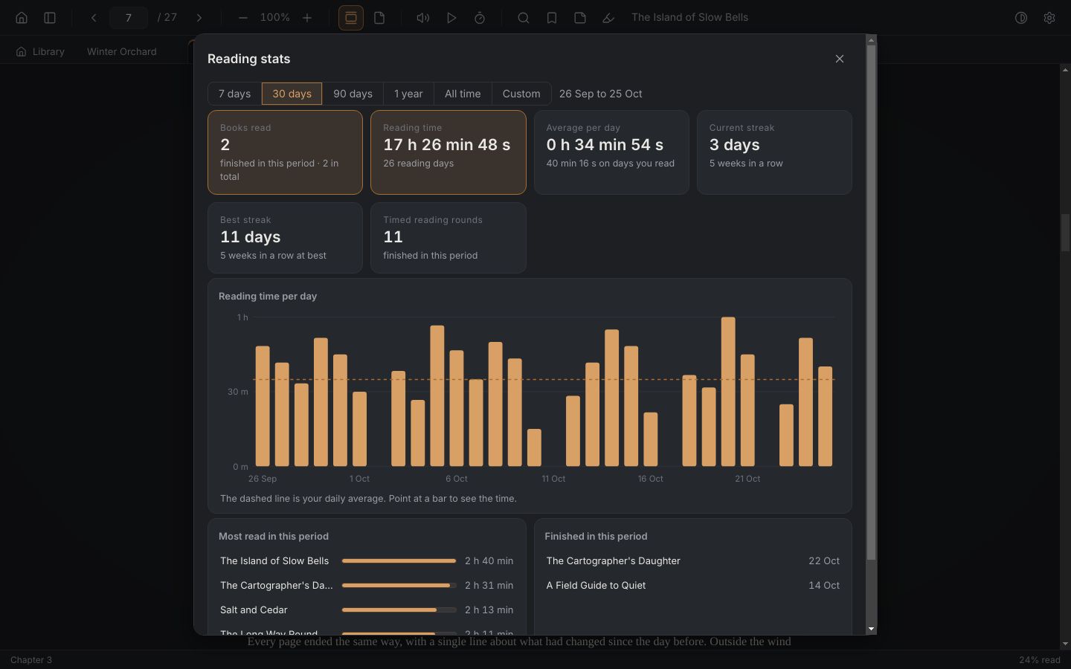Zoom in with the plus icon
Screen dimensions: 1071x669
tap(307, 18)
